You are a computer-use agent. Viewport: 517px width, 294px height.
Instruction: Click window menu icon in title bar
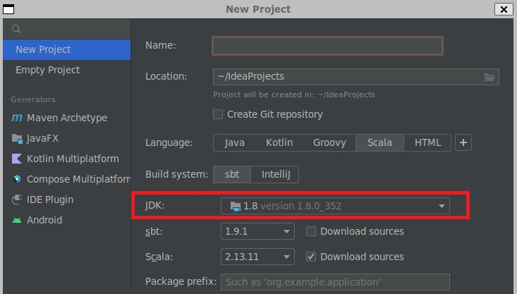coord(8,10)
